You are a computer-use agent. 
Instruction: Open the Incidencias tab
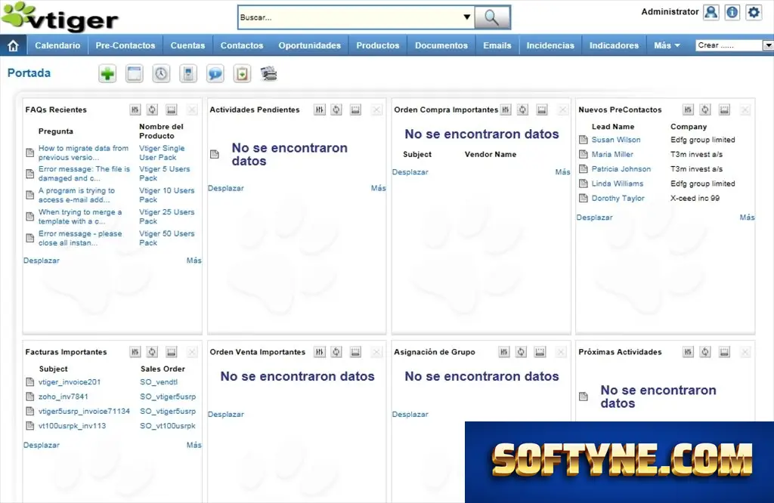click(550, 45)
